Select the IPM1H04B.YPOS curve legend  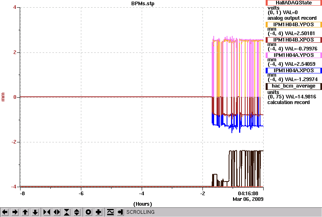(294, 25)
